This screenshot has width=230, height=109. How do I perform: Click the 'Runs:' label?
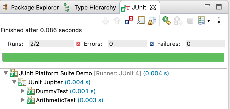click(x=16, y=44)
